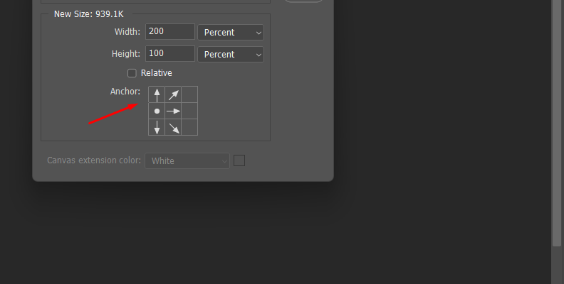This screenshot has height=284, width=564.
Task: Select the dot anchor cell marking the current position
Action: [x=157, y=111]
